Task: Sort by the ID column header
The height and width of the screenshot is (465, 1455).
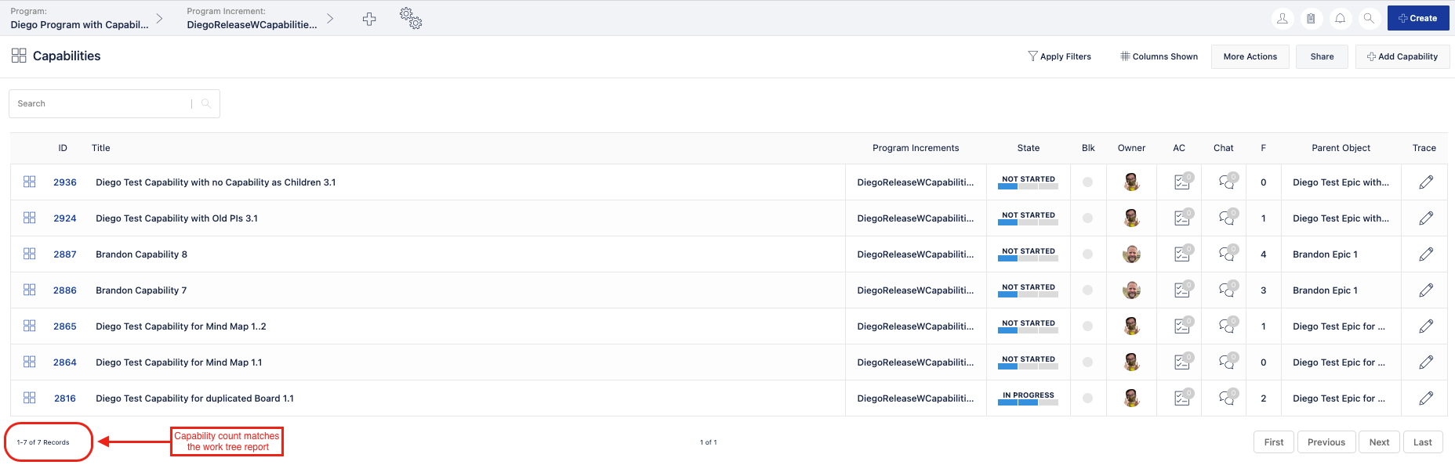Action: click(63, 148)
